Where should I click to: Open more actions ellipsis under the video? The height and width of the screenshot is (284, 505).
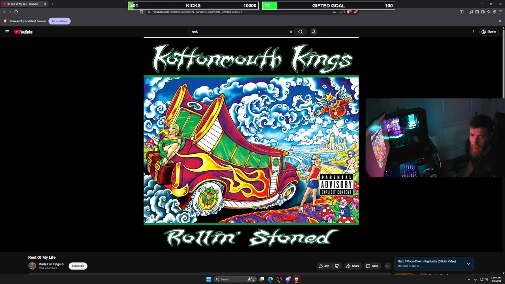pos(387,266)
